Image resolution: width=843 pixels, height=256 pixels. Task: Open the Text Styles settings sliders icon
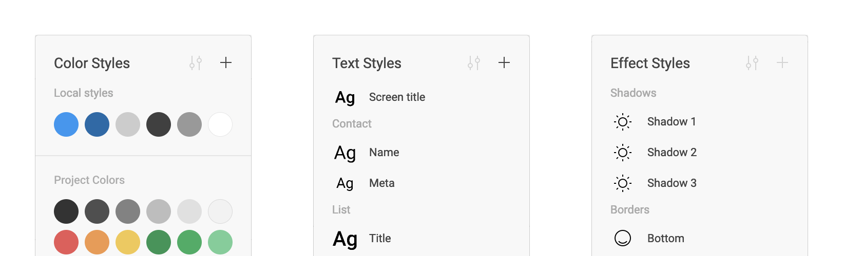pyautogui.click(x=474, y=63)
